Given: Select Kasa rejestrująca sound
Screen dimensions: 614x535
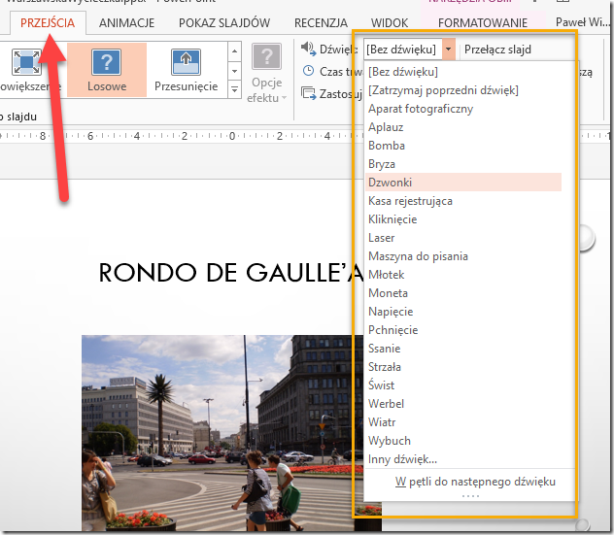Looking at the screenshot, I should tap(463, 201).
